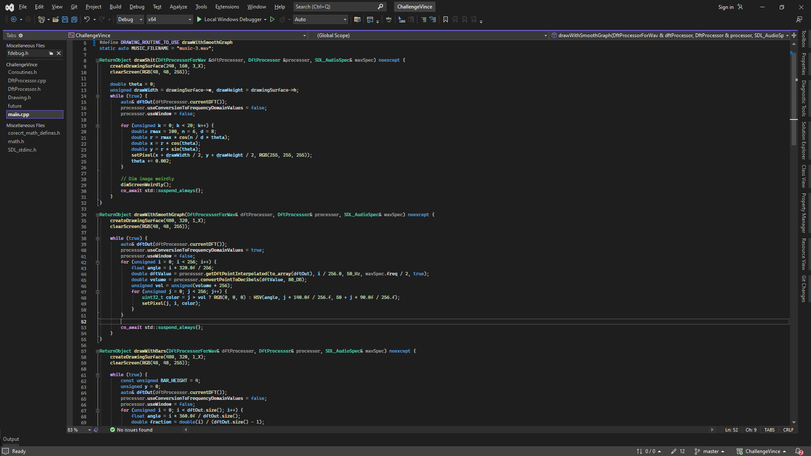This screenshot has height=456, width=811.
Task: Click the Undo arrow icon
Action: coord(87,19)
